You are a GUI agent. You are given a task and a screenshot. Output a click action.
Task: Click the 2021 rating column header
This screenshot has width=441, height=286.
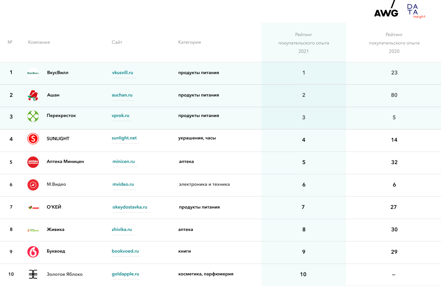(x=303, y=43)
